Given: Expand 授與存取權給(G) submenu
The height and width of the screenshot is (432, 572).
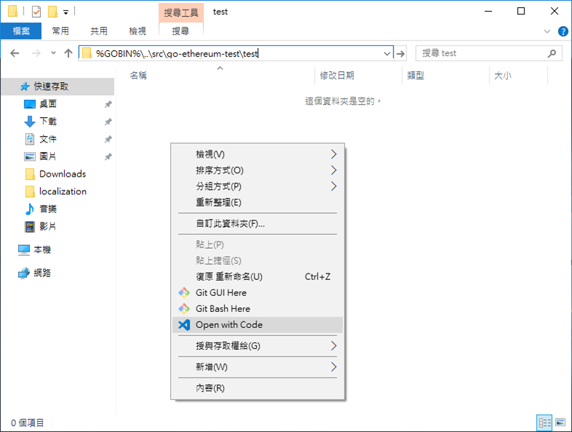Looking at the screenshot, I should (x=258, y=346).
